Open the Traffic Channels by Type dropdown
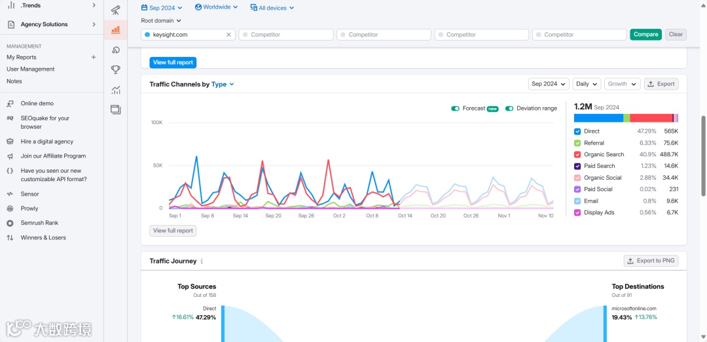This screenshot has height=342, width=707. (x=223, y=84)
